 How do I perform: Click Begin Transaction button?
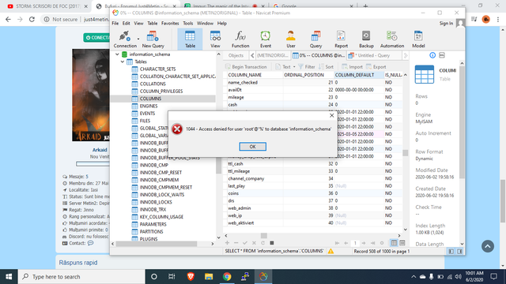(246, 66)
